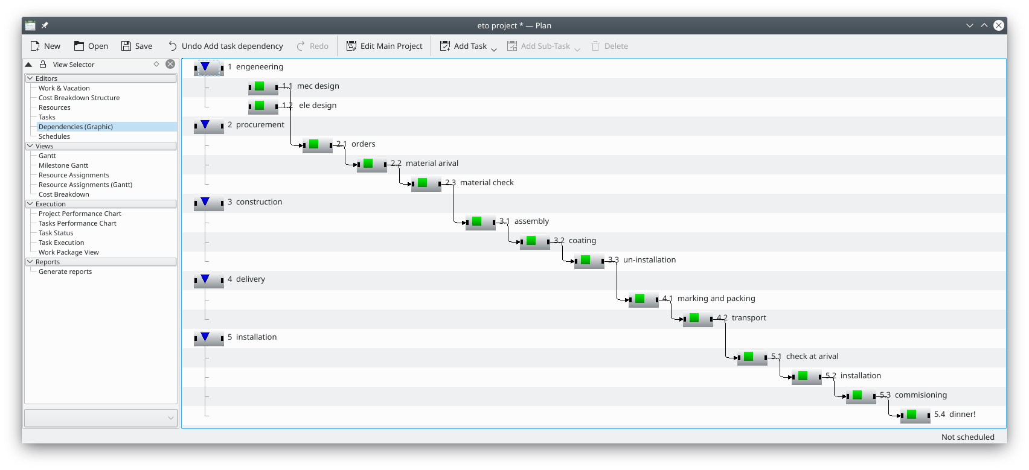Close the View Selector panel
The height and width of the screenshot is (470, 1029).
170,64
